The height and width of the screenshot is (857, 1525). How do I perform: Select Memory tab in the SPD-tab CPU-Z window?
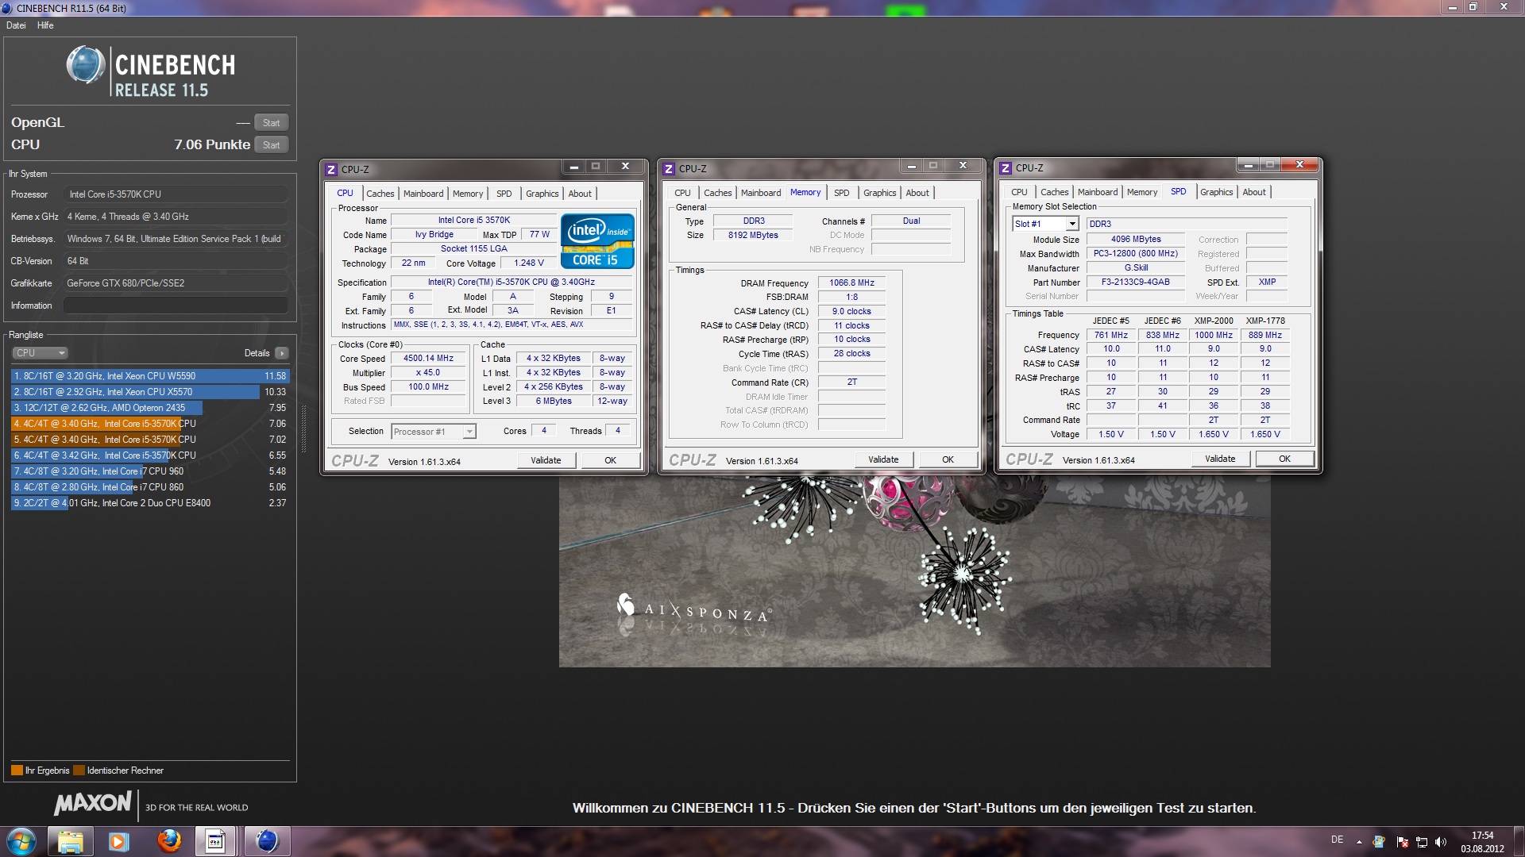[x=1141, y=192]
